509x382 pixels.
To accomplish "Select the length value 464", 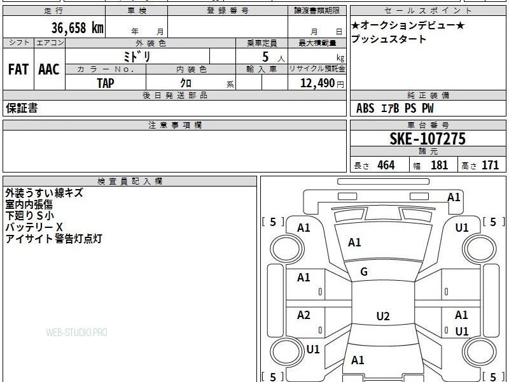I will (x=386, y=165).
